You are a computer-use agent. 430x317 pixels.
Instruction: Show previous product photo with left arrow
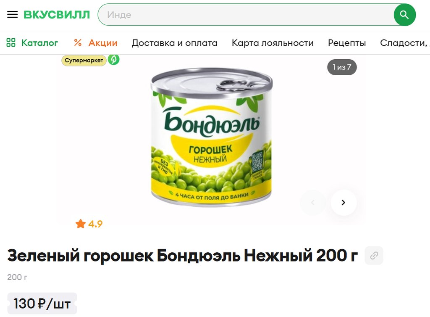[313, 203]
